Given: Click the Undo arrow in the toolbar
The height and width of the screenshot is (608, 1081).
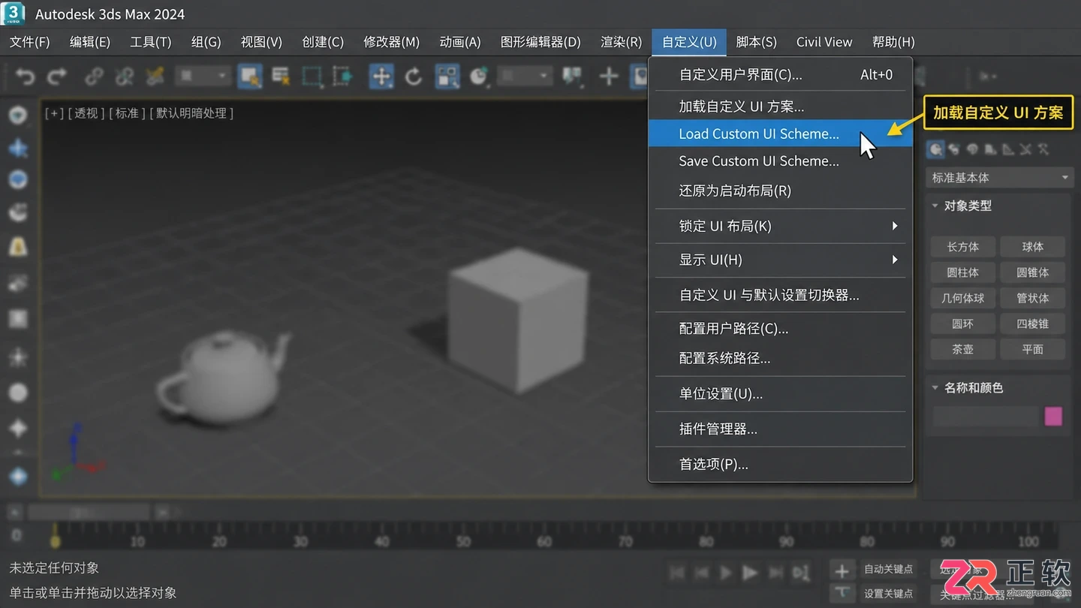Looking at the screenshot, I should pos(25,77).
